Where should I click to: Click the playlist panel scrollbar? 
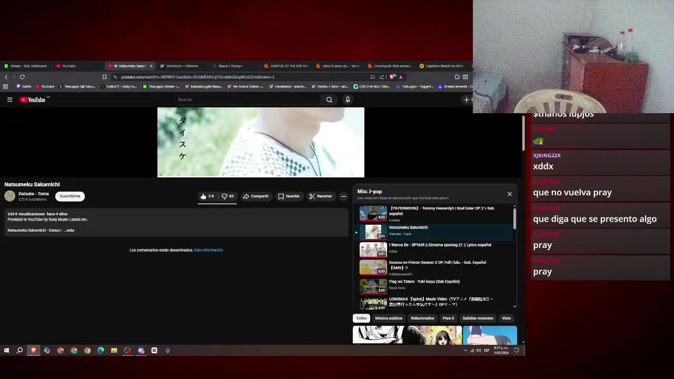tap(514, 218)
